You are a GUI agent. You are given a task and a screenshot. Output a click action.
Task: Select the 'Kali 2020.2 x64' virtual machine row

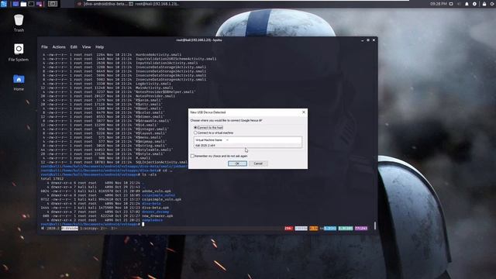tap(248, 146)
